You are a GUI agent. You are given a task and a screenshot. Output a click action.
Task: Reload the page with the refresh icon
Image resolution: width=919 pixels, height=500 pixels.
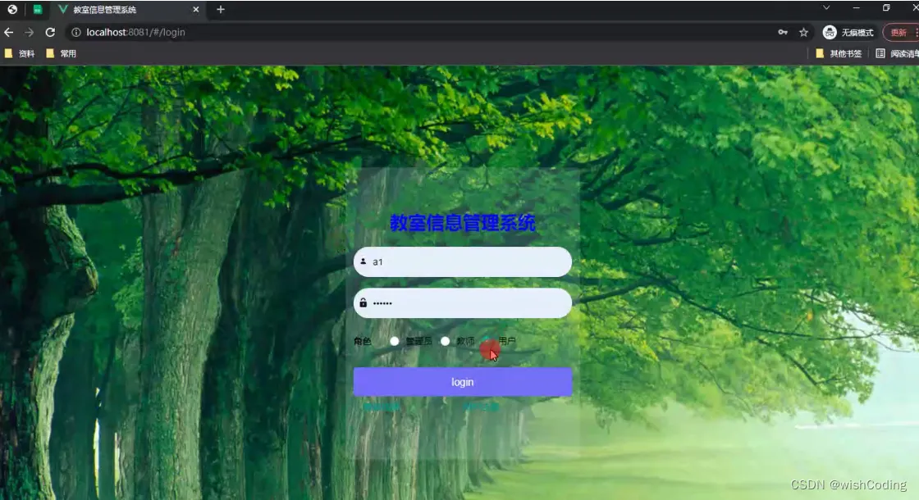(x=50, y=32)
